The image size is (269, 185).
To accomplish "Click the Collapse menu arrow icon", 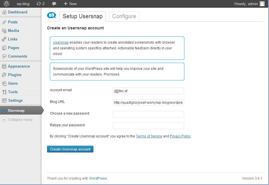I will pyautogui.click(x=4, y=120).
